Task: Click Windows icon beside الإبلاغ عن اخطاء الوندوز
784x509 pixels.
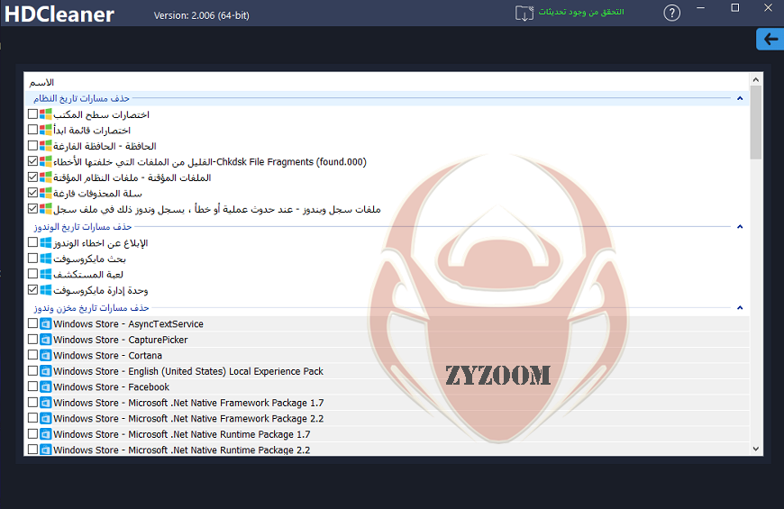Action: pos(45,242)
